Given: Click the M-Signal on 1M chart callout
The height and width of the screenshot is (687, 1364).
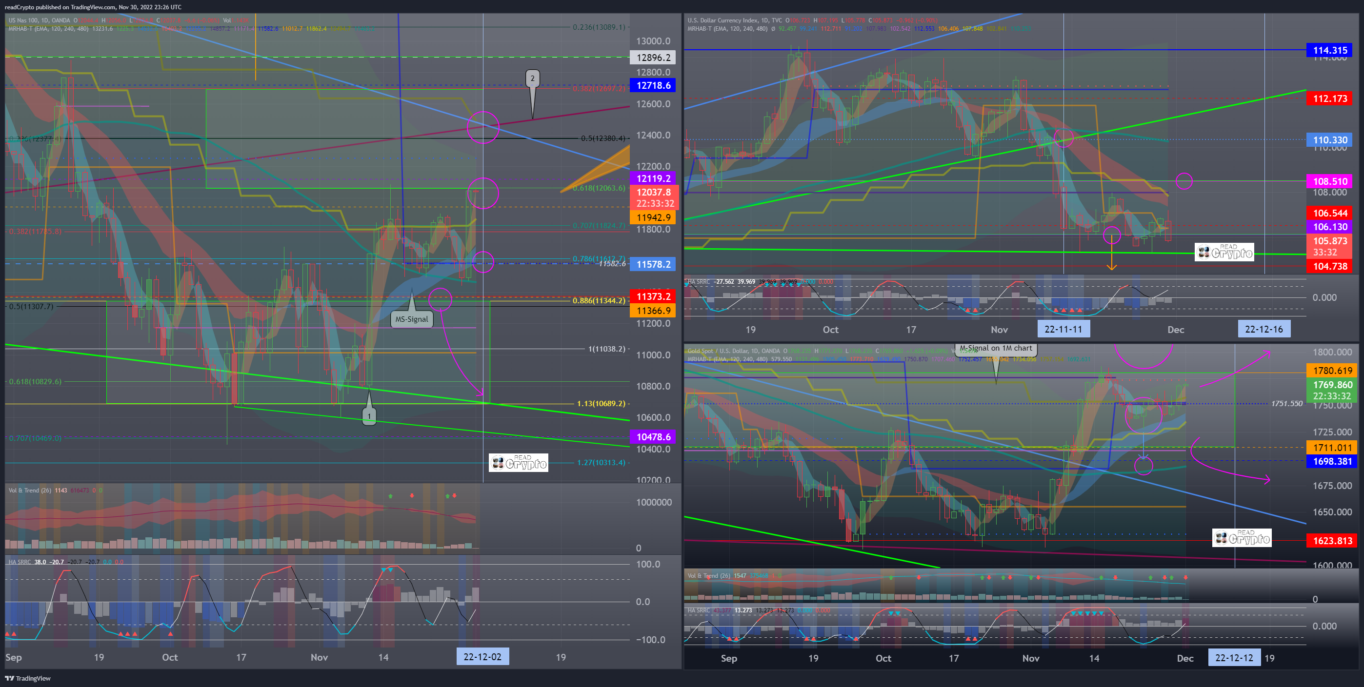Looking at the screenshot, I should [x=996, y=348].
